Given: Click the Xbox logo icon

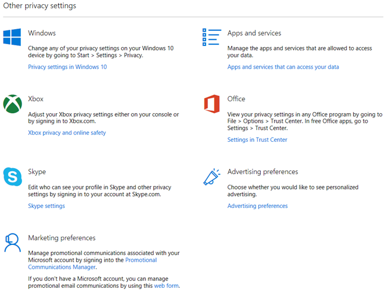Looking at the screenshot, I should click(13, 104).
